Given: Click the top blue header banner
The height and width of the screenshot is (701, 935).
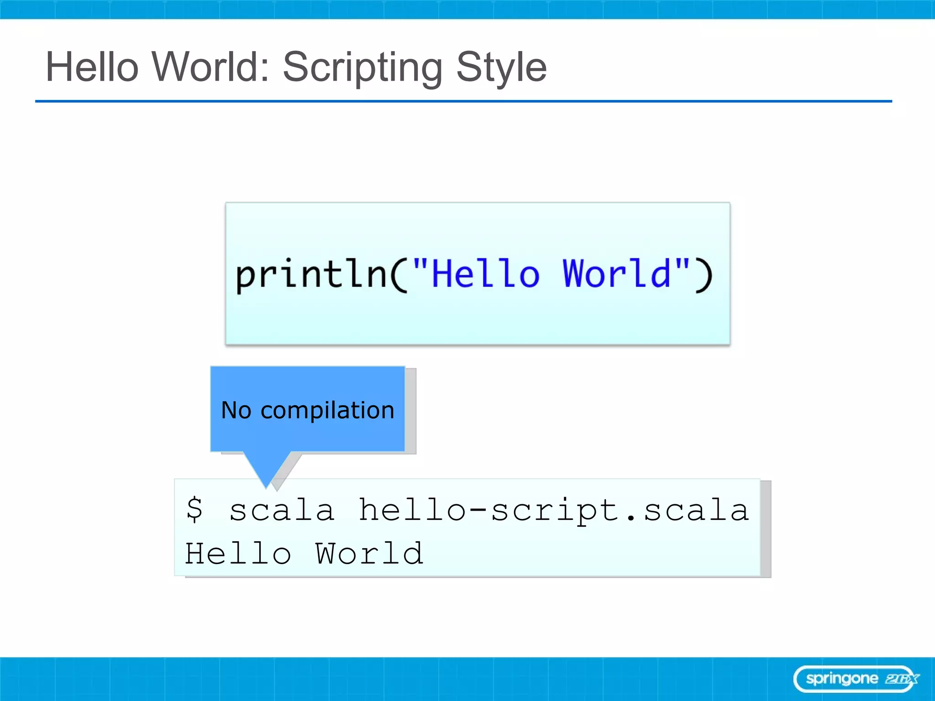Looking at the screenshot, I should click(467, 9).
